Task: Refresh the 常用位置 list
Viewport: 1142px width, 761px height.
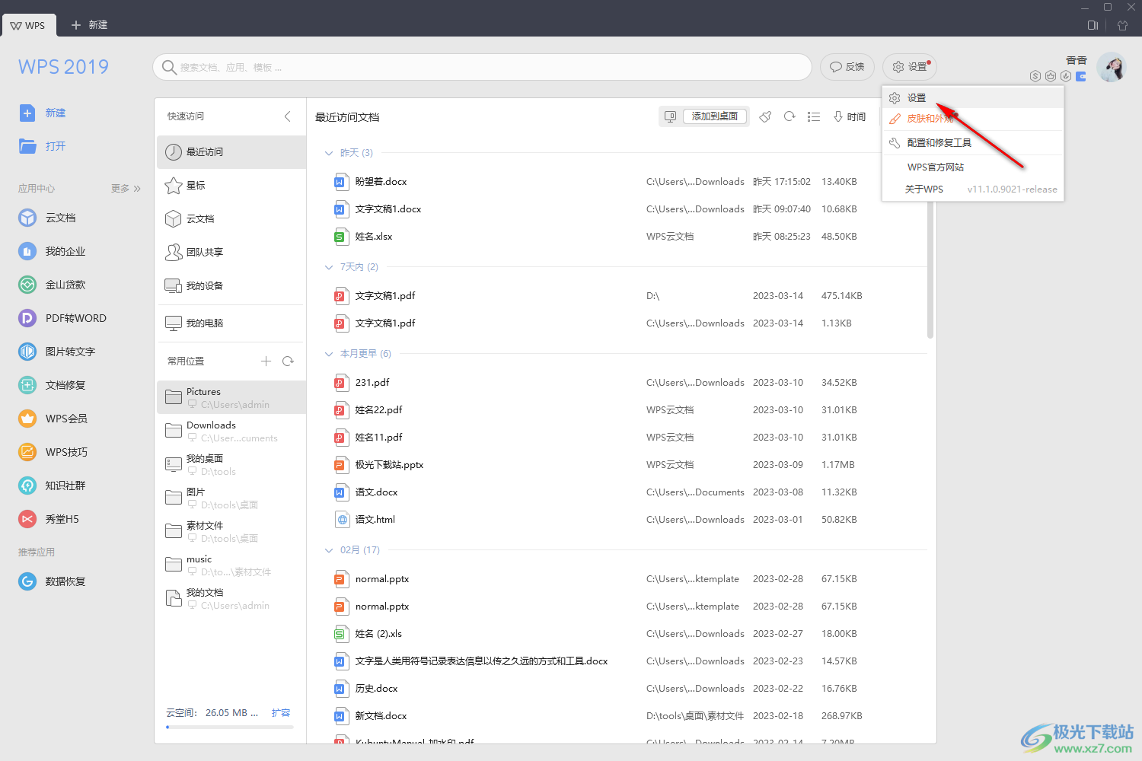Action: point(288,361)
